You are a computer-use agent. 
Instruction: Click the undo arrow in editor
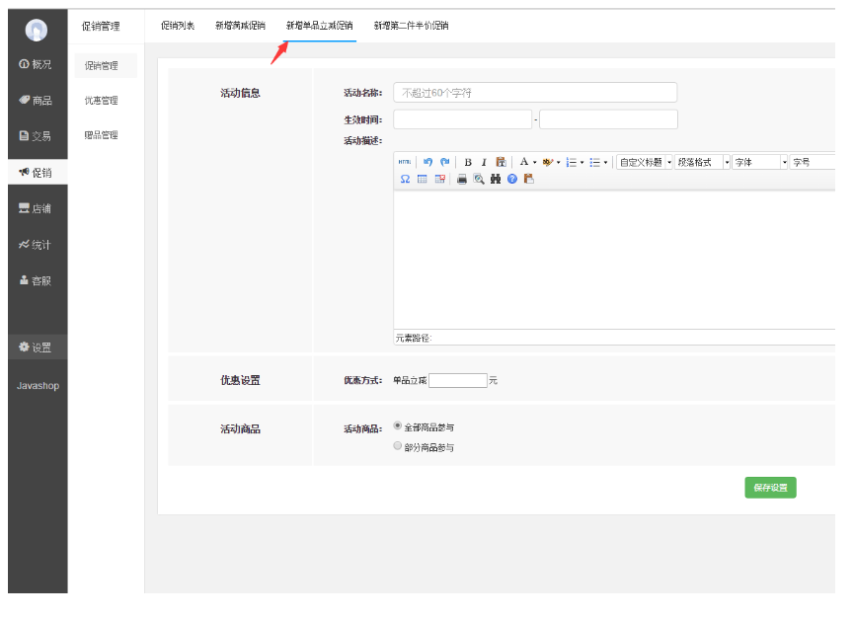coord(428,162)
